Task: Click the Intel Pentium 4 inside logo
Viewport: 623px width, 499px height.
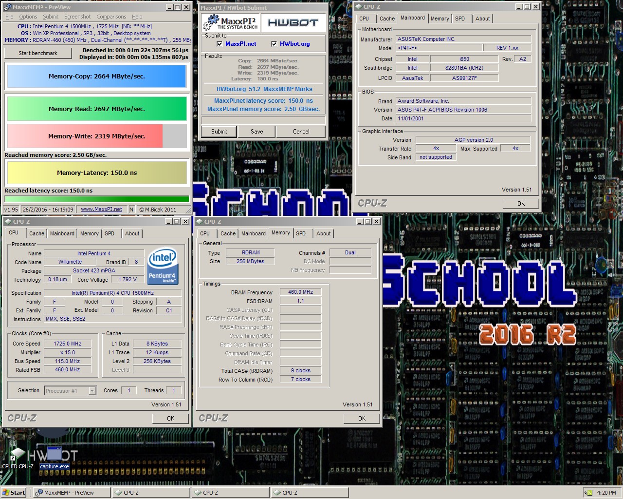Action: [163, 267]
